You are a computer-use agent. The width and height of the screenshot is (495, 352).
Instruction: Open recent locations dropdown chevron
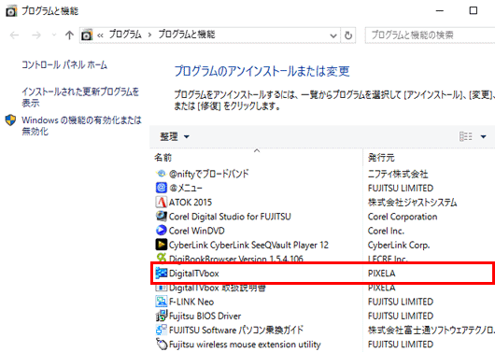[x=54, y=35]
